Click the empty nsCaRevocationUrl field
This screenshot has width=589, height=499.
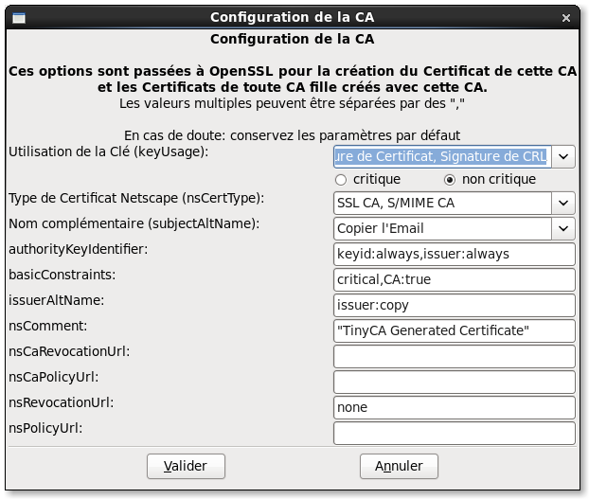pos(455,356)
